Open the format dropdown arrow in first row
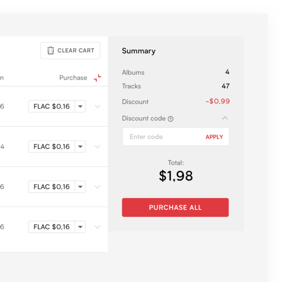Screen dimensions: 281x282 [x=80, y=106]
